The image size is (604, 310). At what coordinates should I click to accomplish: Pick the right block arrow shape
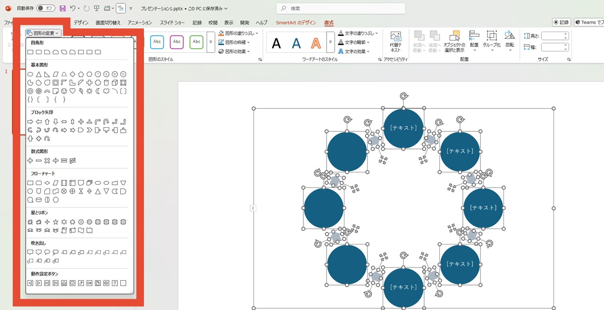pyautogui.click(x=30, y=122)
